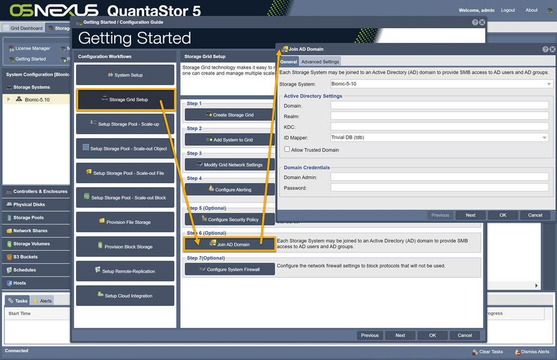Viewport: 557px width, 360px height.
Task: Open the About link
Action: (x=531, y=10)
